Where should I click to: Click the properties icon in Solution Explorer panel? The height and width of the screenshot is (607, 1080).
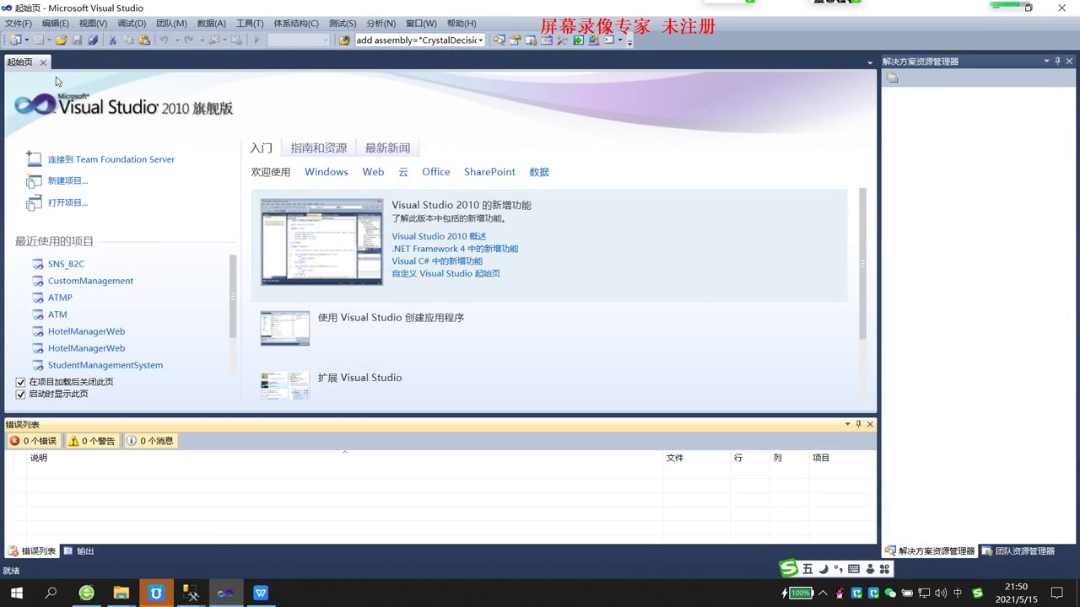893,78
